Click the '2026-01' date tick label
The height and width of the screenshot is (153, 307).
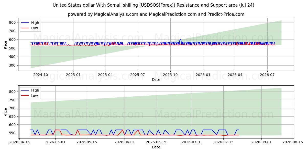click(x=203, y=75)
